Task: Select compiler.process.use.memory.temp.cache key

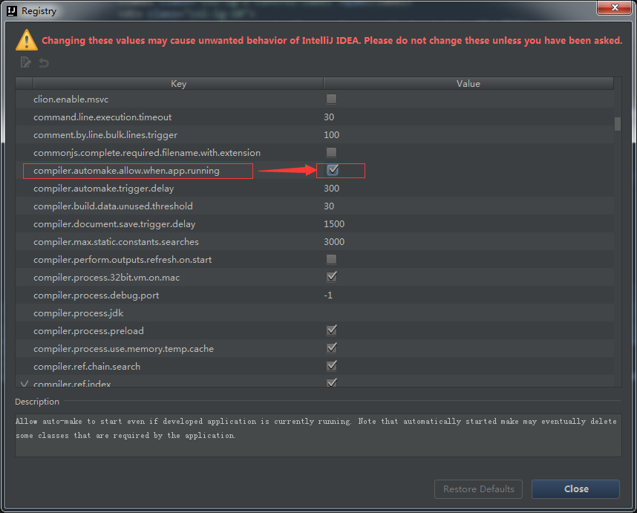Action: (123, 349)
